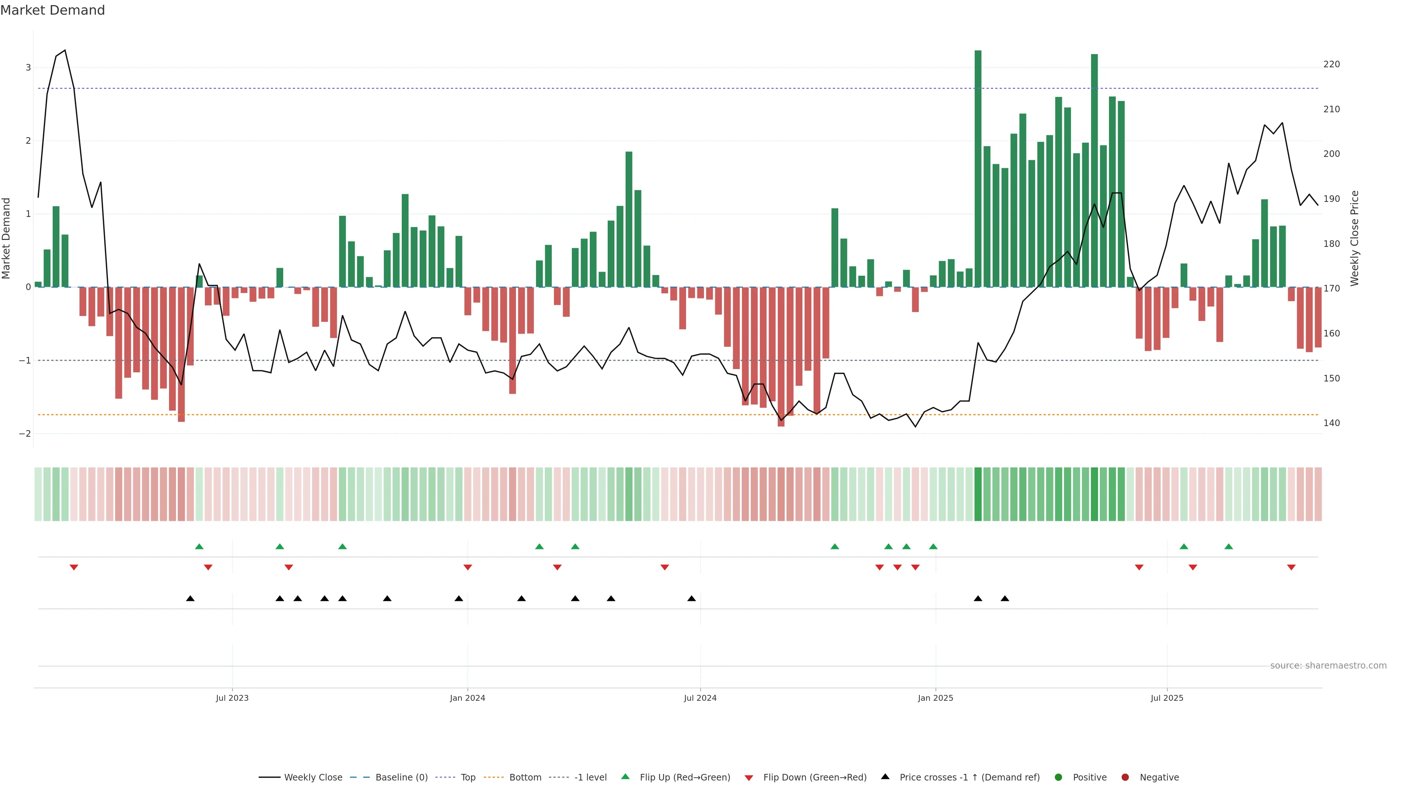Click the red Flip Down triangle legend icon
The width and height of the screenshot is (1405, 790).
(749, 778)
